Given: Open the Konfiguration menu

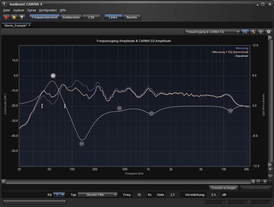Looking at the screenshot, I should pyautogui.click(x=48, y=10).
